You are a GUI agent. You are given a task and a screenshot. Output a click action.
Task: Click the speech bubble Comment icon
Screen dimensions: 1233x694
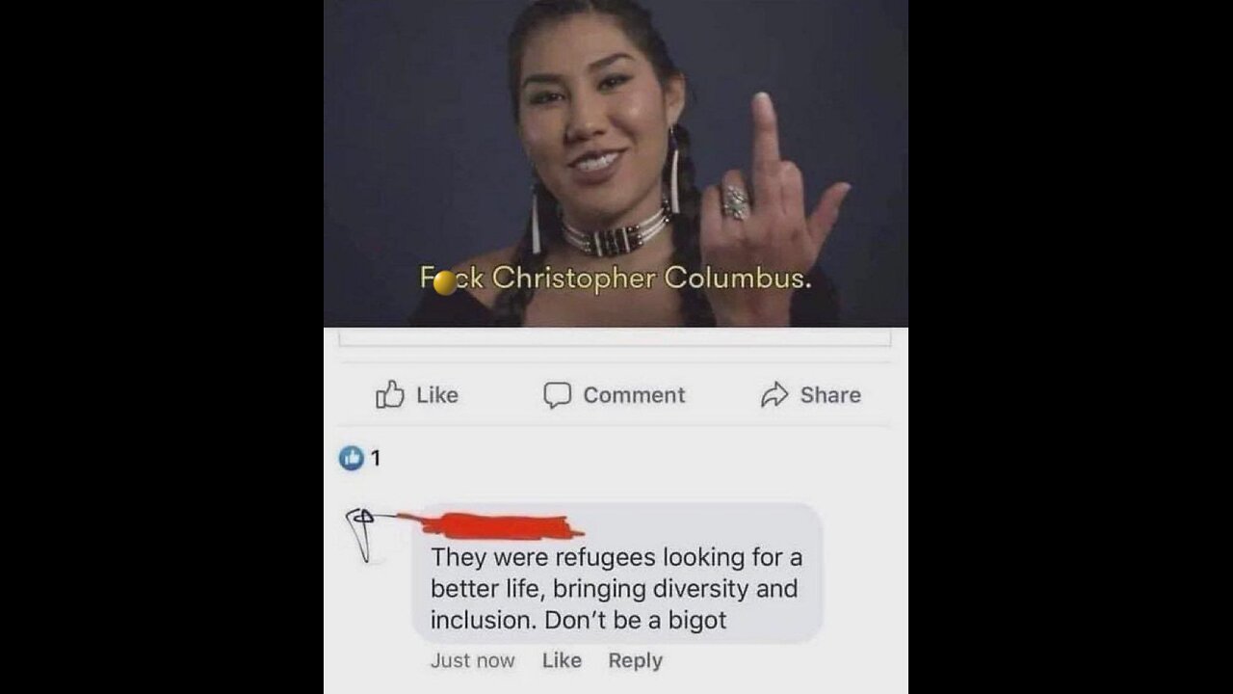(558, 395)
